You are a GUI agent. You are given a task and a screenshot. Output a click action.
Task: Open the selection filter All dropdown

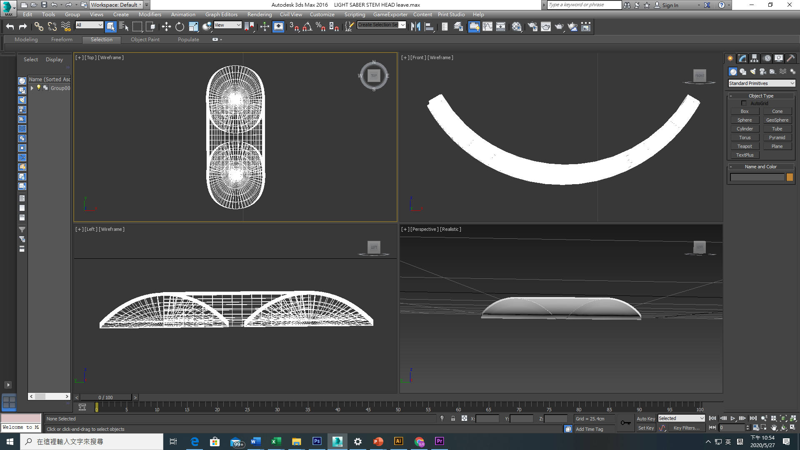[89, 25]
